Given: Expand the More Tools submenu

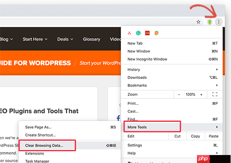Looking at the screenshot, I should (x=172, y=127).
